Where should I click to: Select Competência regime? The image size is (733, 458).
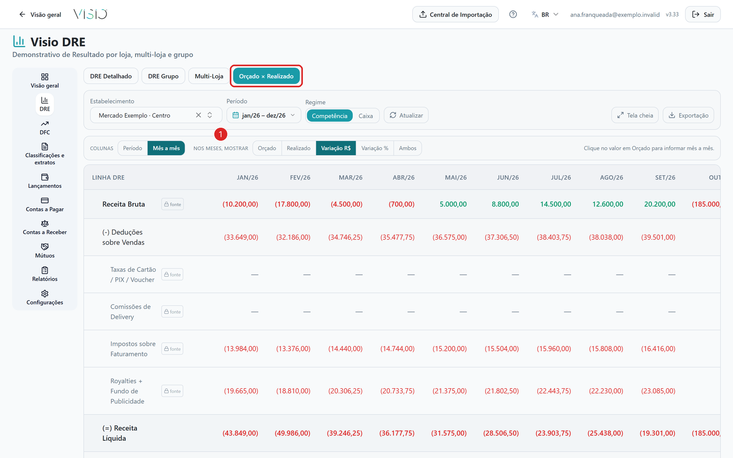[x=329, y=116]
